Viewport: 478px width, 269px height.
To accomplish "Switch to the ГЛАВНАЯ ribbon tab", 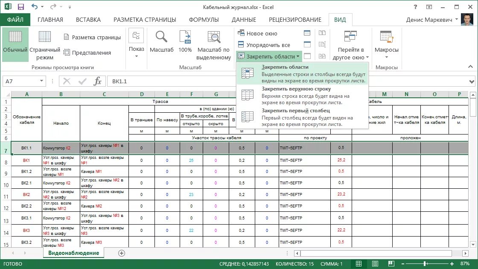I will click(50, 20).
